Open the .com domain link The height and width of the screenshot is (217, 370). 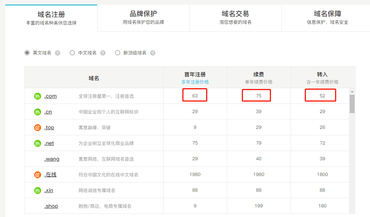[50, 96]
